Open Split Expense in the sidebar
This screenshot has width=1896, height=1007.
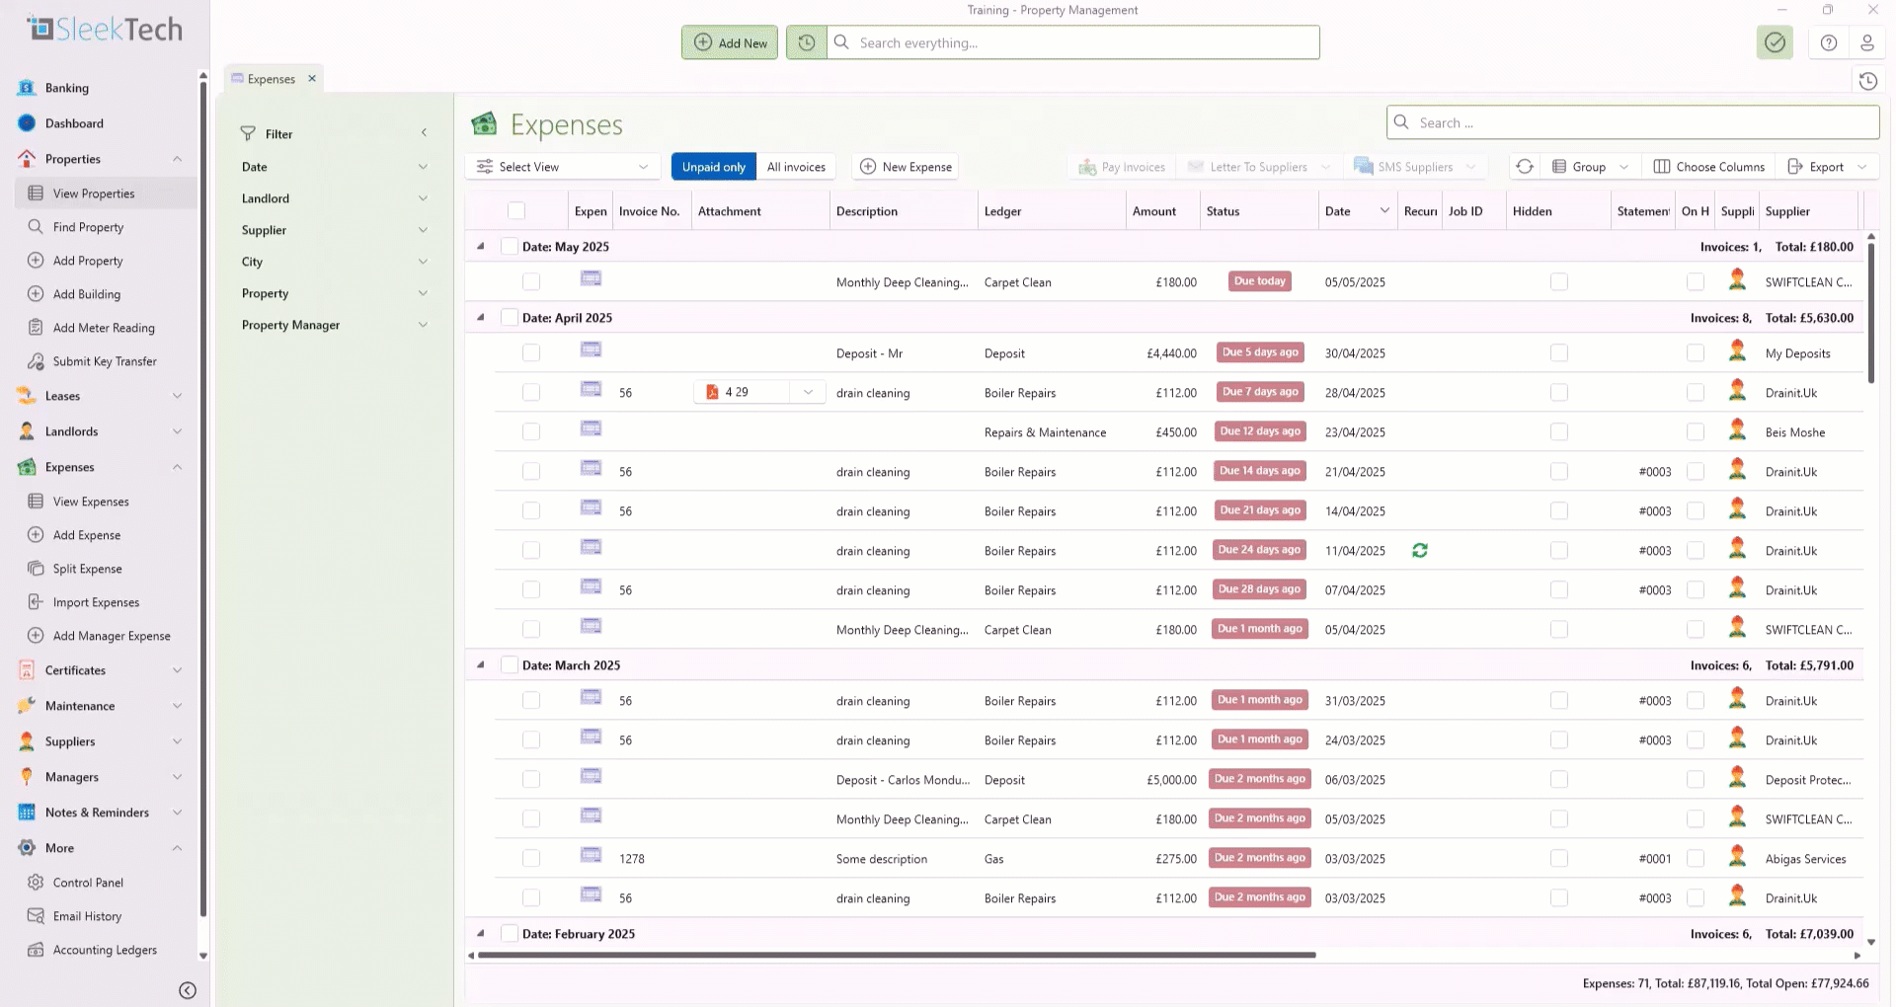tap(87, 569)
